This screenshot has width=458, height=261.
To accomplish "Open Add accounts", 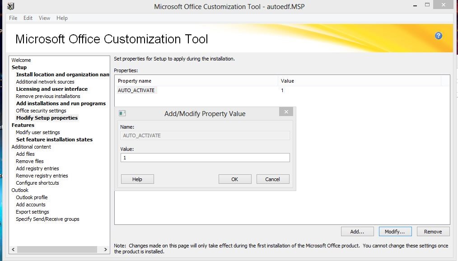I will click(x=31, y=205).
